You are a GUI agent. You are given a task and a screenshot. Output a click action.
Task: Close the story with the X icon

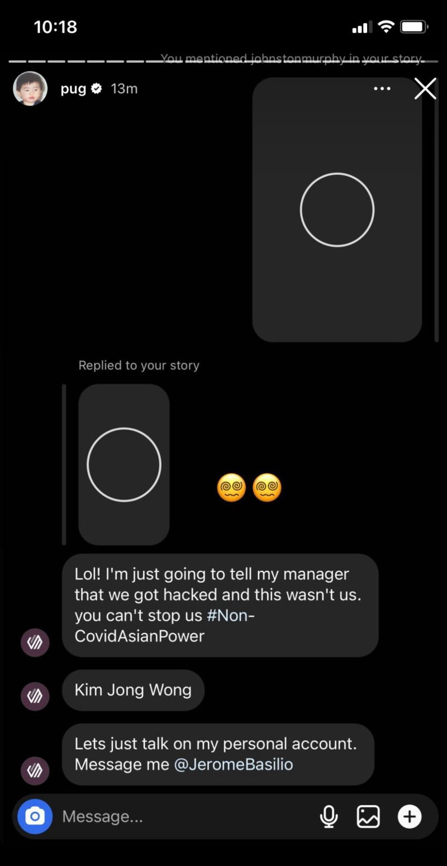(x=425, y=89)
